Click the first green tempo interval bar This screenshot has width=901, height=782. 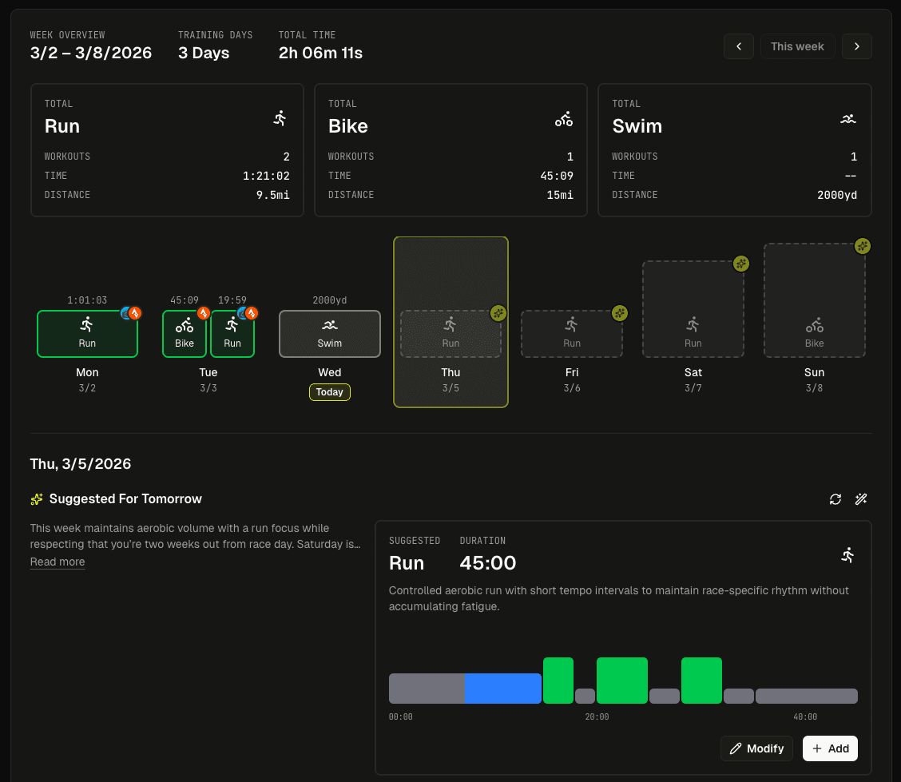click(558, 681)
